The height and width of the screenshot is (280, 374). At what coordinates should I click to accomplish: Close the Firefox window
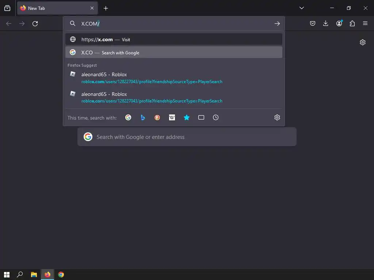point(365,8)
